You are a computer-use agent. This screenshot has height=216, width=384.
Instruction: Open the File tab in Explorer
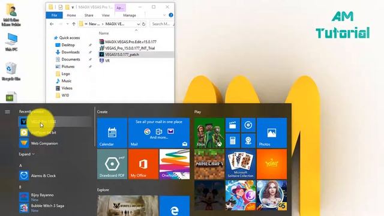pyautogui.click(x=54, y=15)
